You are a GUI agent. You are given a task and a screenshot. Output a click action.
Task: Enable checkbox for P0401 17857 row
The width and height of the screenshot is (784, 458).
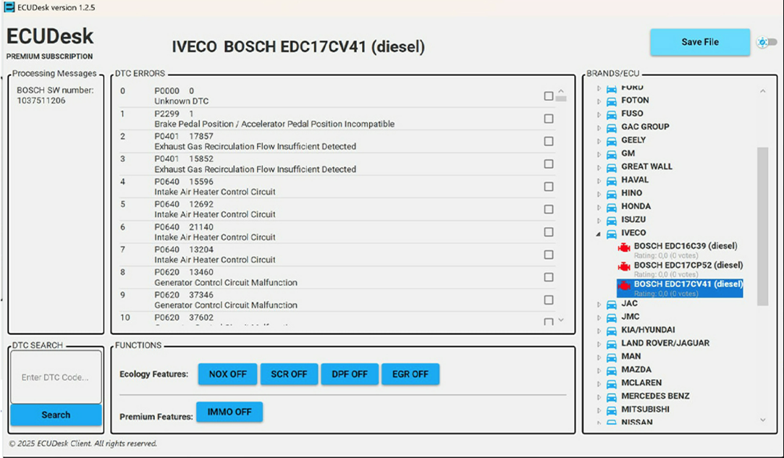pyautogui.click(x=549, y=142)
